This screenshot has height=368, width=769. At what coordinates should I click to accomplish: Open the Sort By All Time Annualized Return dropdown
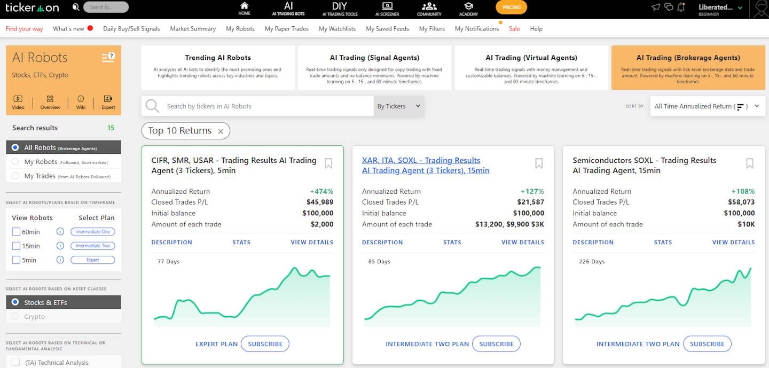pos(707,106)
